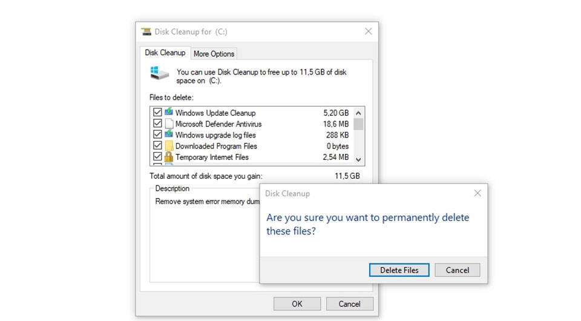The image size is (581, 321).
Task: Click the 2,54 MB size value
Action: click(x=336, y=157)
